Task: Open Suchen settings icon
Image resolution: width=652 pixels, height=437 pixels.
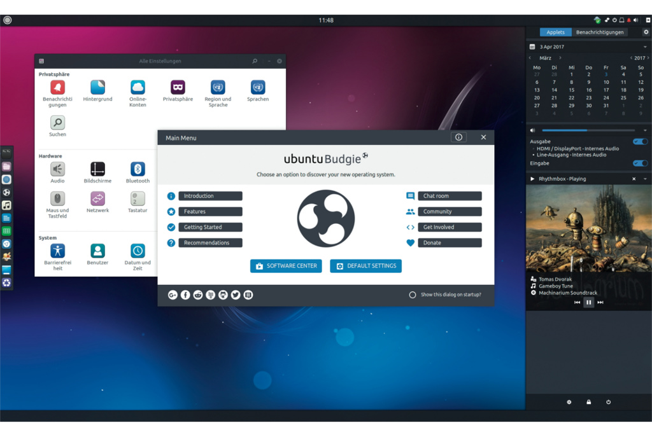Action: click(x=57, y=123)
